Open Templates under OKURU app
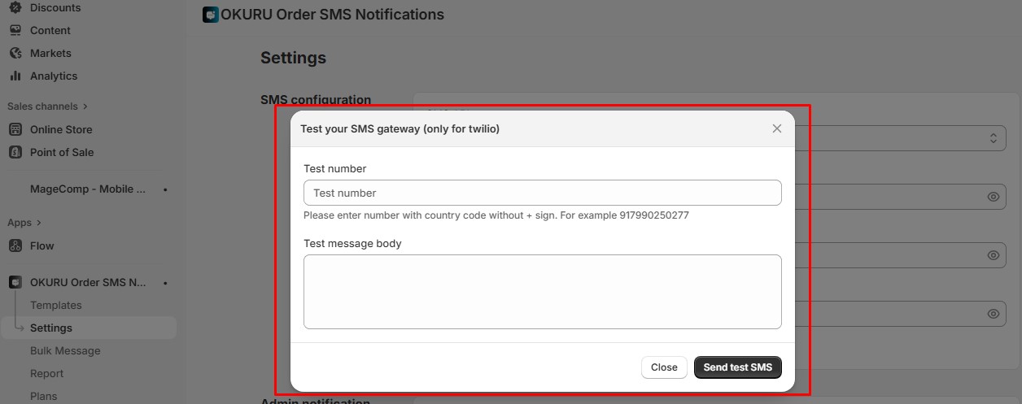This screenshot has height=404, width=1022. [x=56, y=306]
